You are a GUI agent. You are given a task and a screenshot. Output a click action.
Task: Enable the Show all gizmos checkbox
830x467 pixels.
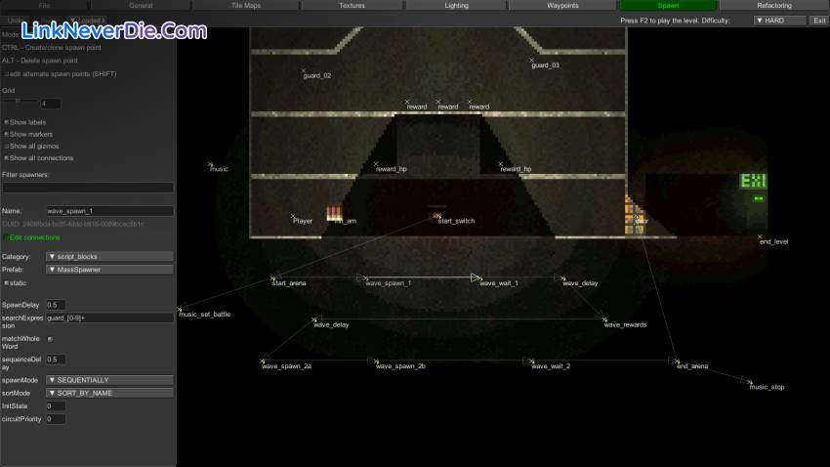[7, 147]
